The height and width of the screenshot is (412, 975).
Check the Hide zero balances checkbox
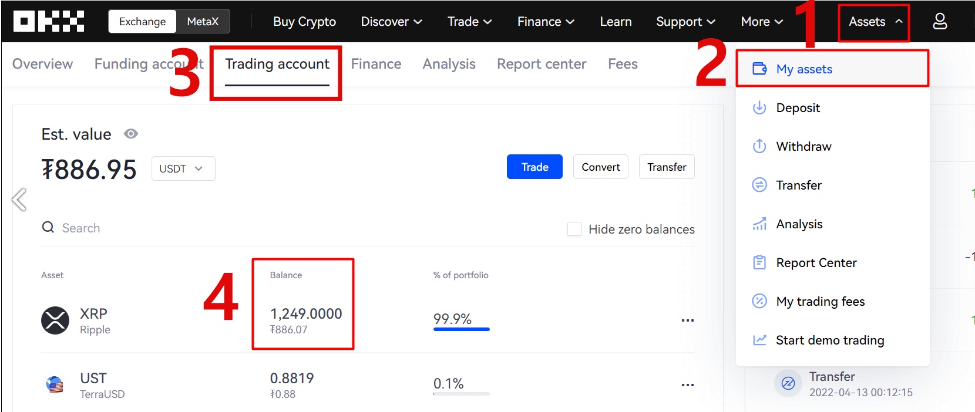(574, 229)
